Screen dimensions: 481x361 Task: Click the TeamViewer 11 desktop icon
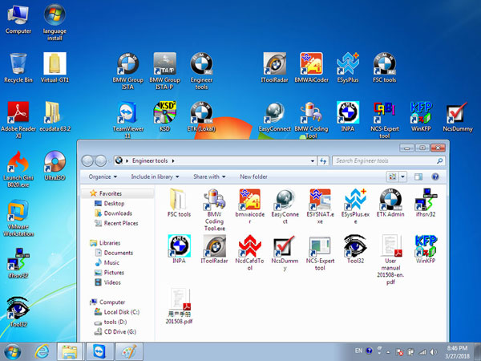click(x=126, y=114)
